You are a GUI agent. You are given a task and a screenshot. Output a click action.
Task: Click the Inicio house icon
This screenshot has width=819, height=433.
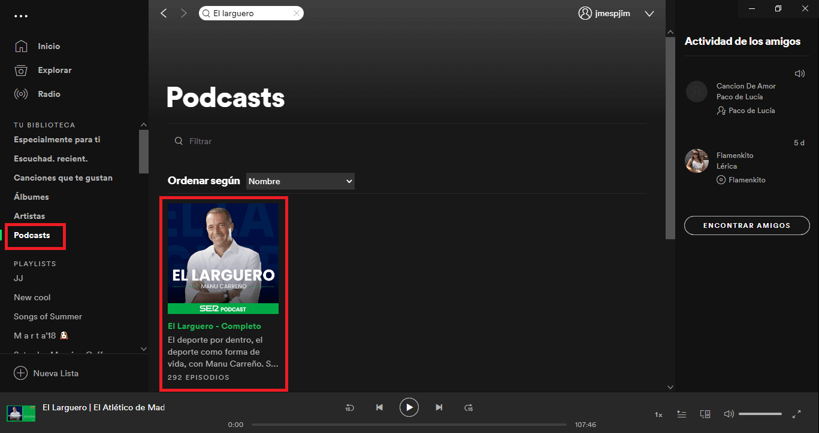[x=21, y=46]
